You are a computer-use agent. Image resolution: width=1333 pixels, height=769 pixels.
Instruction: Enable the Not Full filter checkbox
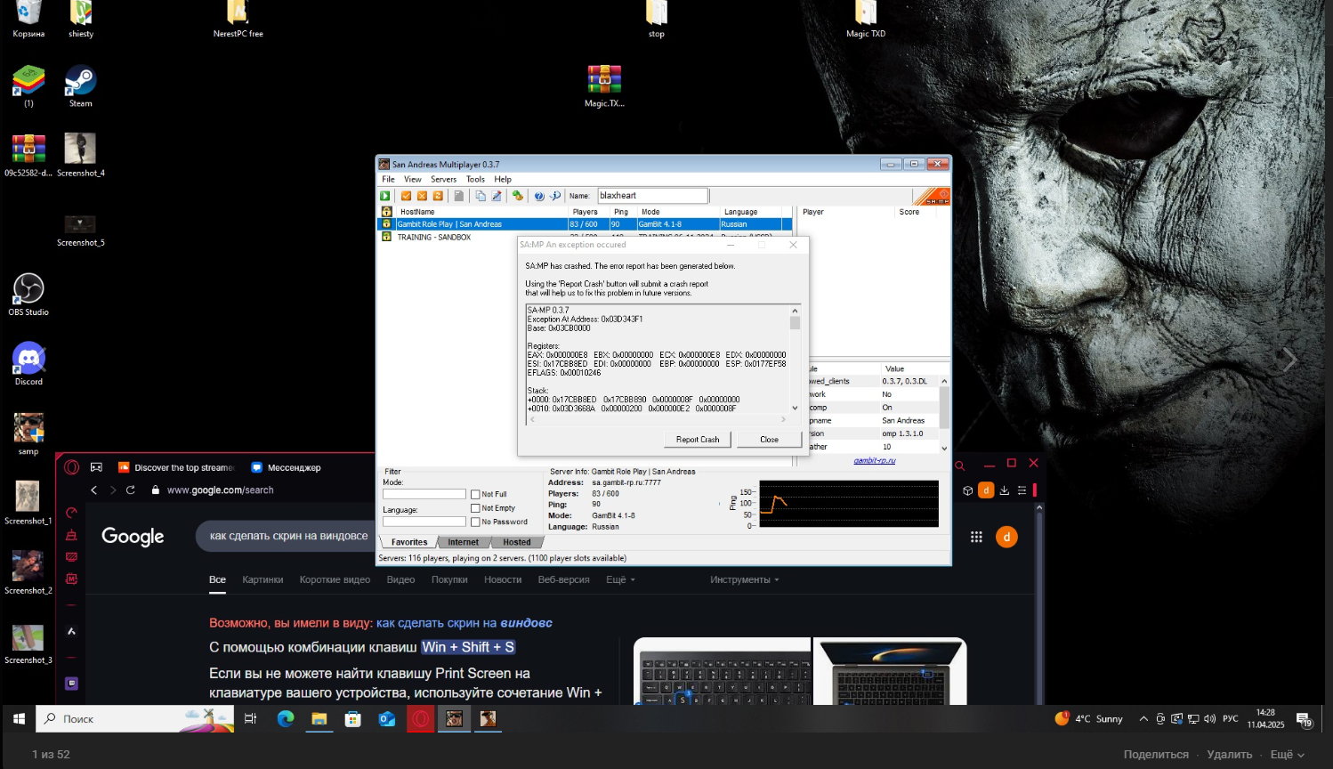475,495
